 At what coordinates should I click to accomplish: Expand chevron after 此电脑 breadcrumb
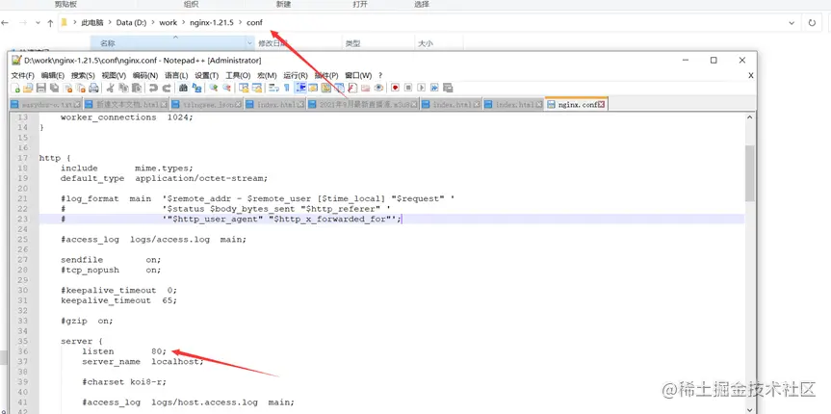(x=110, y=23)
